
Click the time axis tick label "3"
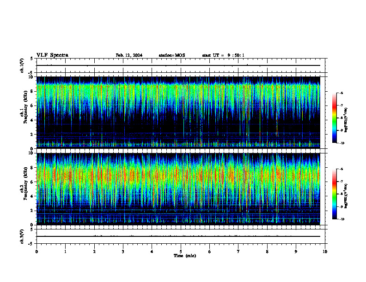(x=123, y=252)
